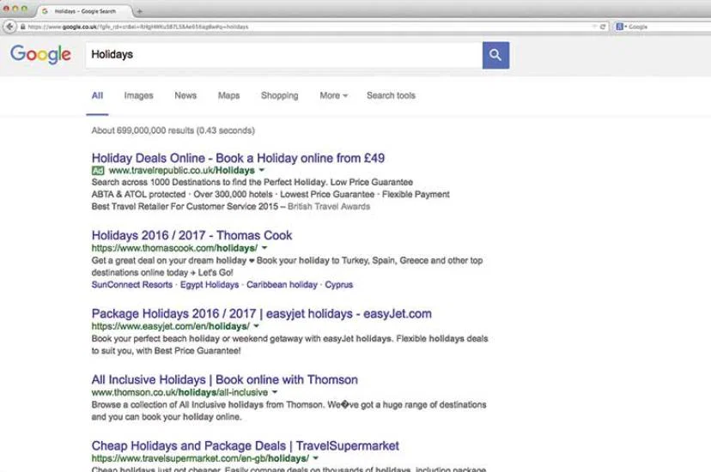Switch to the Shopping tab
The image size is (711, 472).
[x=280, y=95]
